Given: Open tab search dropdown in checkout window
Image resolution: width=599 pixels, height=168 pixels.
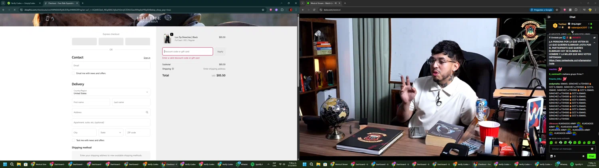Looking at the screenshot, I should point(2,3).
